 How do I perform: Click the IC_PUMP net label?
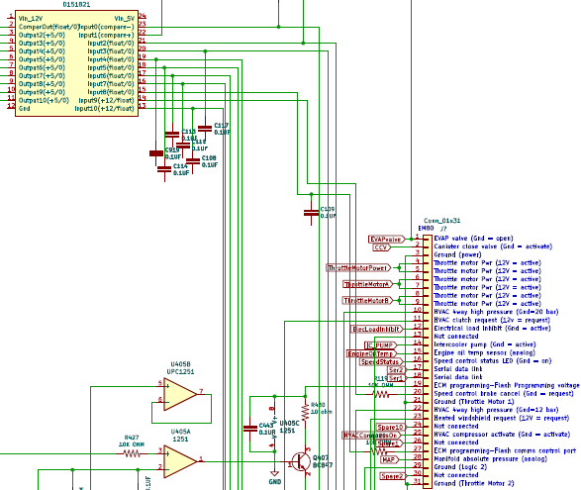coord(380,345)
